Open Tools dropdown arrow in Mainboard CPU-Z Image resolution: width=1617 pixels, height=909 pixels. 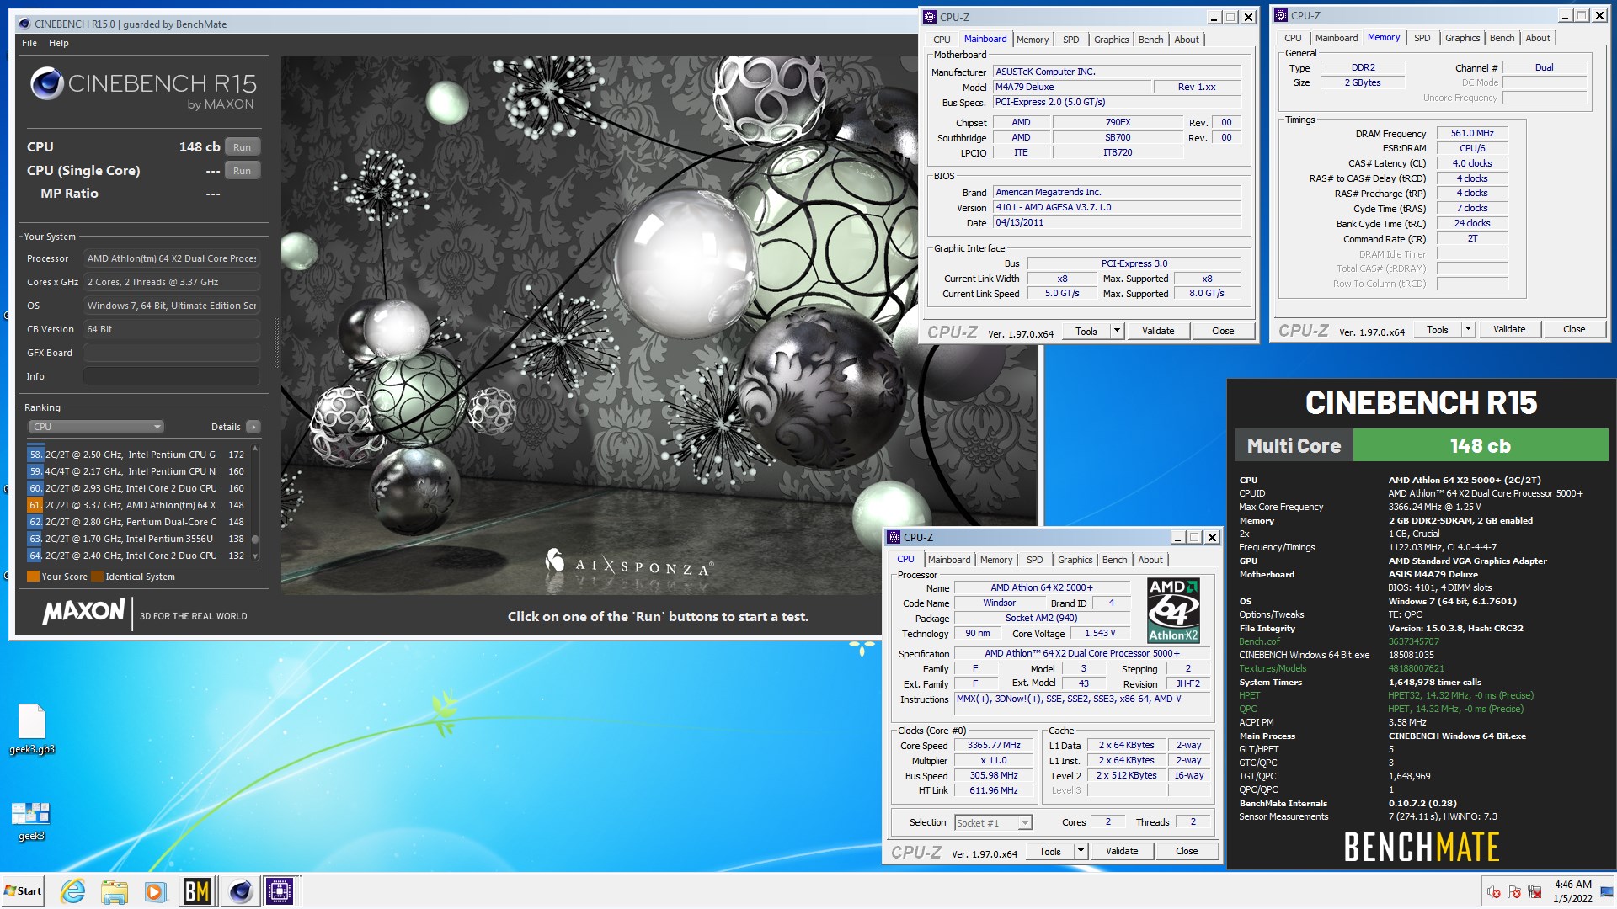[1117, 331]
